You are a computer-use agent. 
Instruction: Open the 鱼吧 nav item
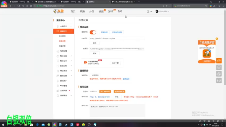120,11
